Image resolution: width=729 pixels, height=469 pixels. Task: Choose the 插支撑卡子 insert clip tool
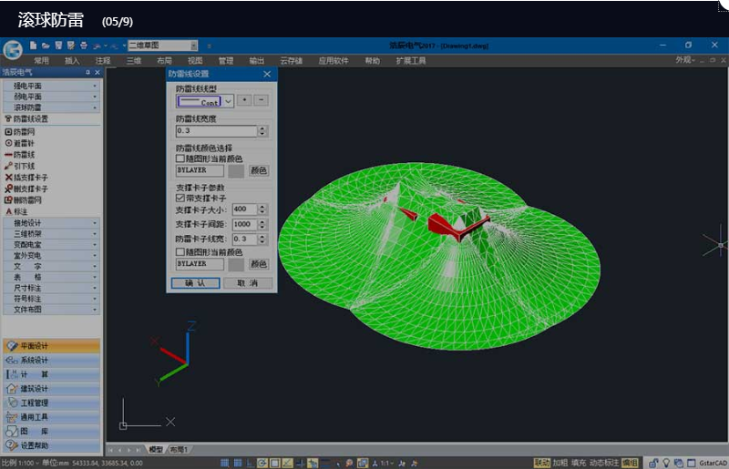pos(29,178)
